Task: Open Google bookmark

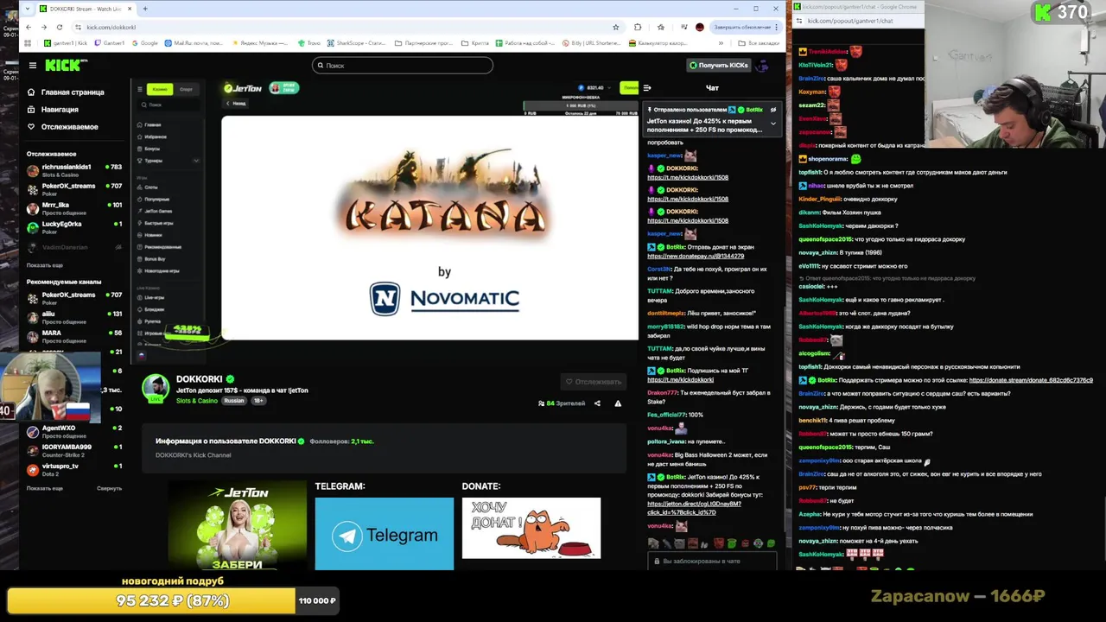Action: (144, 42)
